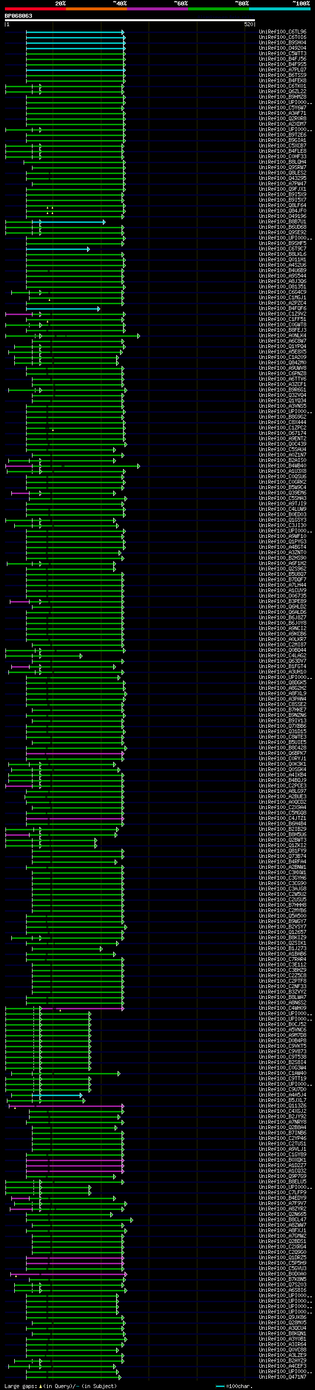The image size is (315, 1390).
Task: Select hit label UniRef100_C4LAG2
Action: pyautogui.click(x=283, y=656)
